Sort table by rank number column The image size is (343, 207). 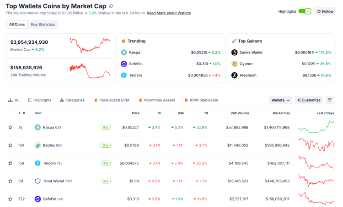coord(23,113)
